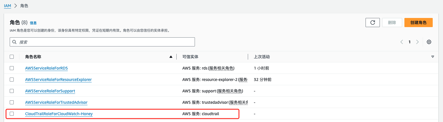Toggle the select-all roles checkbox
The width and height of the screenshot is (443, 122).
pos(12,57)
